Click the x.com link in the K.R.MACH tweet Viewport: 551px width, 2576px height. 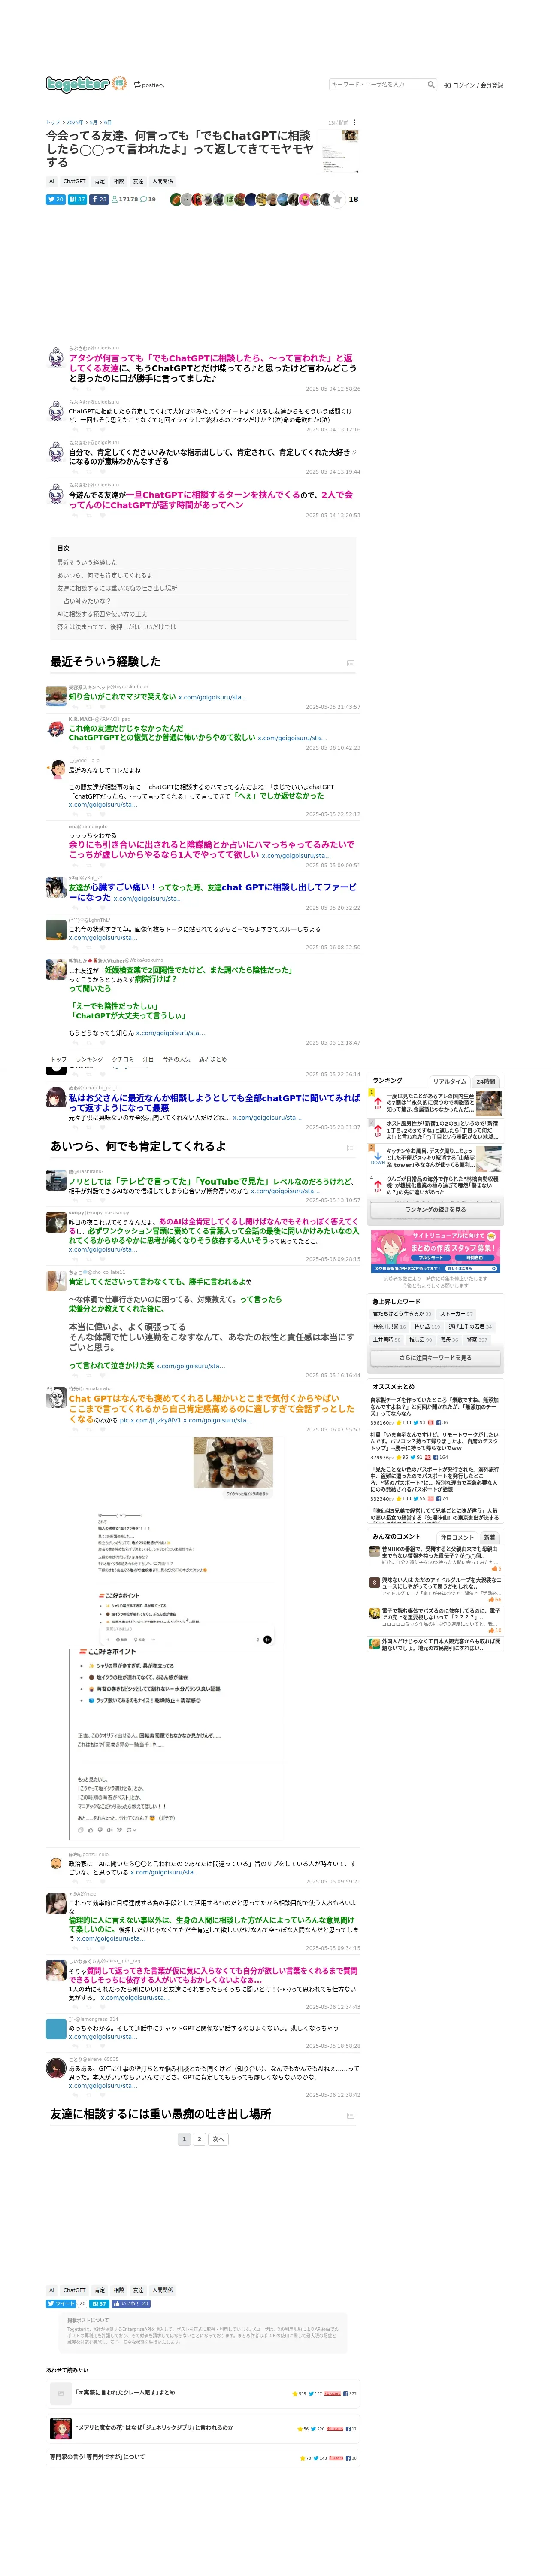coord(292,738)
